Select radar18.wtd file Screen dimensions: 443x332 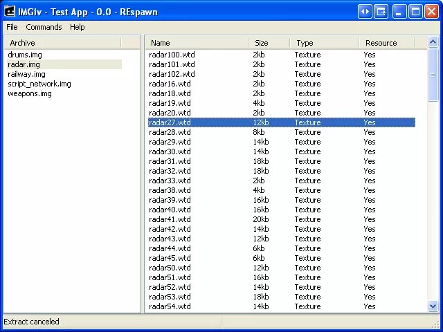(282, 93)
